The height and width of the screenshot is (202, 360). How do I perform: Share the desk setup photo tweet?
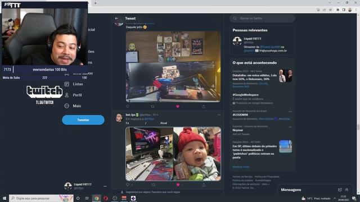pos(204,106)
